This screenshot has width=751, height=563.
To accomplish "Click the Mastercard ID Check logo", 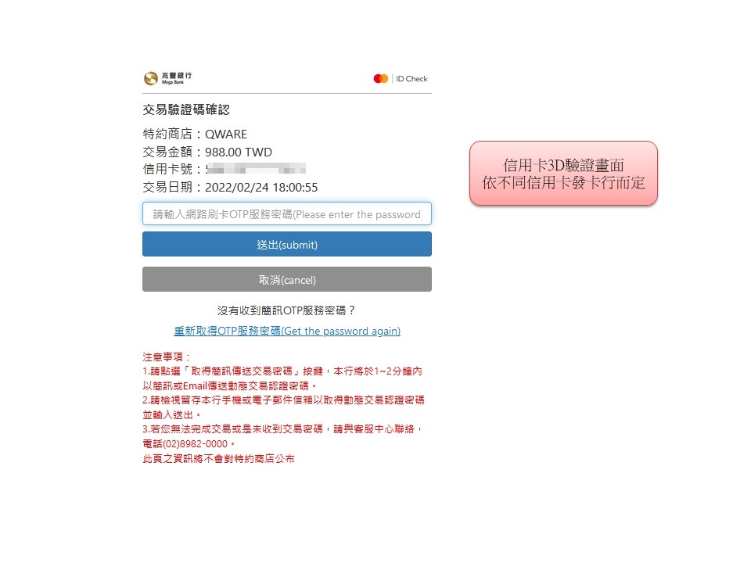I will coord(401,78).
